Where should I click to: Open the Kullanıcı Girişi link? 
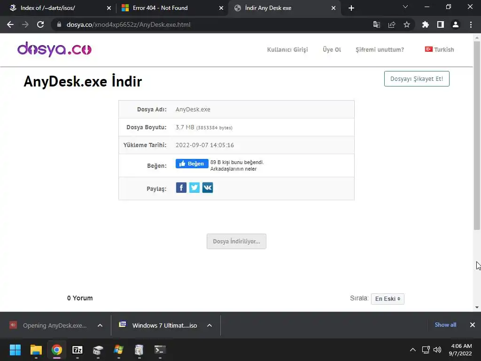coord(287,50)
